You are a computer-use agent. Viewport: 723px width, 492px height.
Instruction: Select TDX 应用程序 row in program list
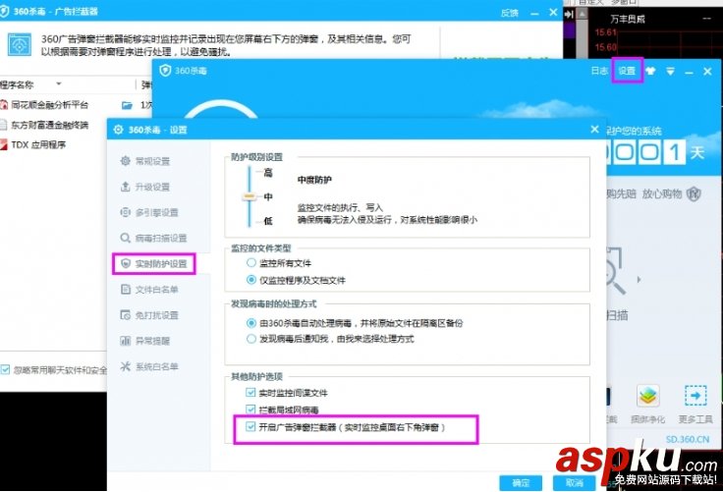(x=38, y=144)
